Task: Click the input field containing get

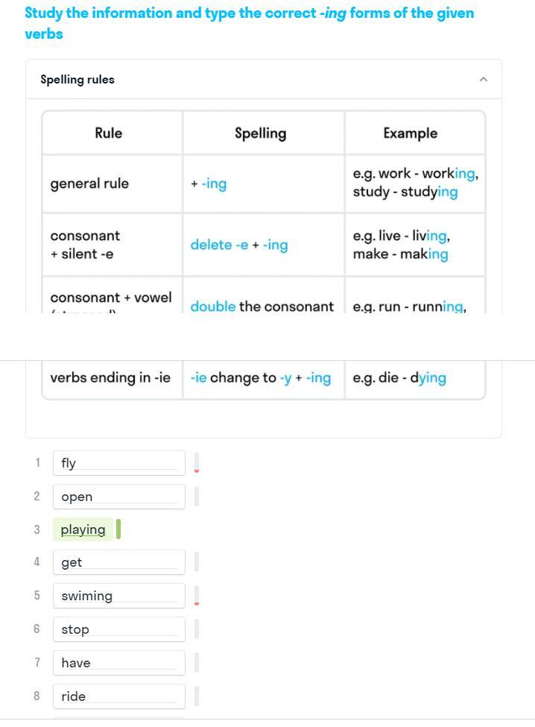Action: 118,562
